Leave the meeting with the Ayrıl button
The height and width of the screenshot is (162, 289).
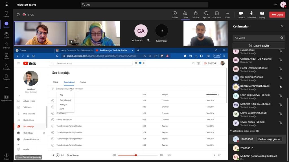277,15
